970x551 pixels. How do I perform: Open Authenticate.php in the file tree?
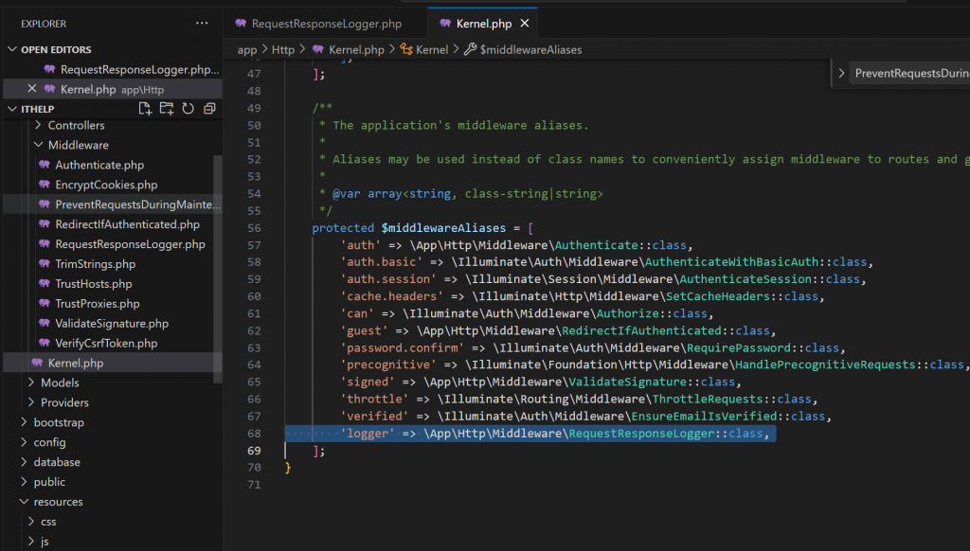(99, 165)
